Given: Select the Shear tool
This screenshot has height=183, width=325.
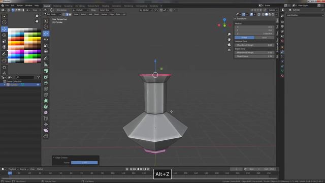Looking at the screenshot, I should point(46,130).
